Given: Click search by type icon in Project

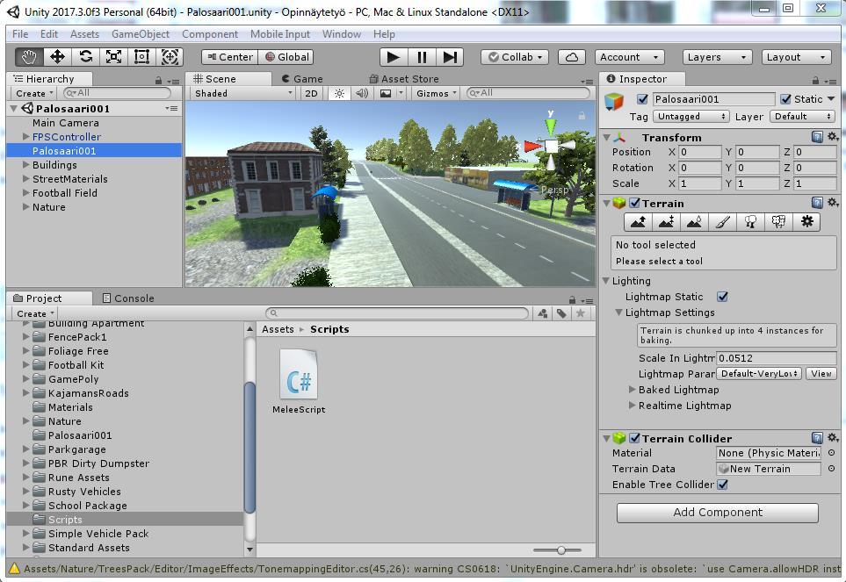Looking at the screenshot, I should (543, 313).
